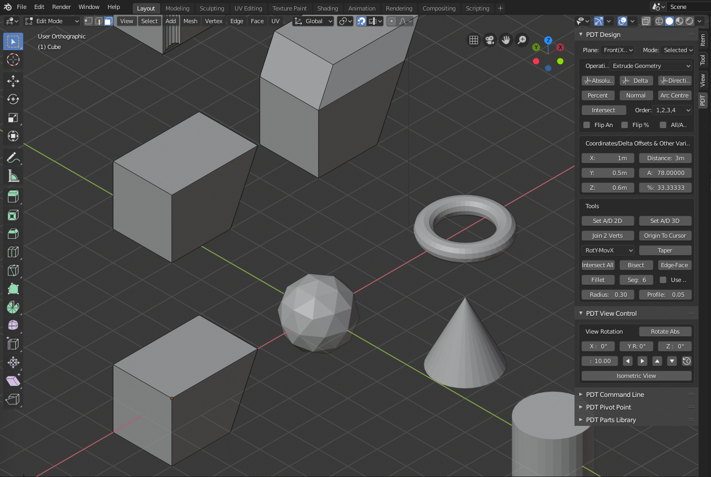Viewport: 711px width, 477px height.
Task: Choose the Scale tool
Action: click(13, 118)
